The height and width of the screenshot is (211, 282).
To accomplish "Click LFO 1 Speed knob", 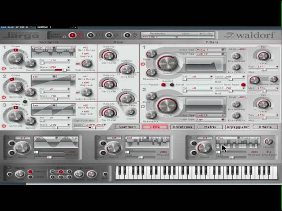I will pos(22,148).
